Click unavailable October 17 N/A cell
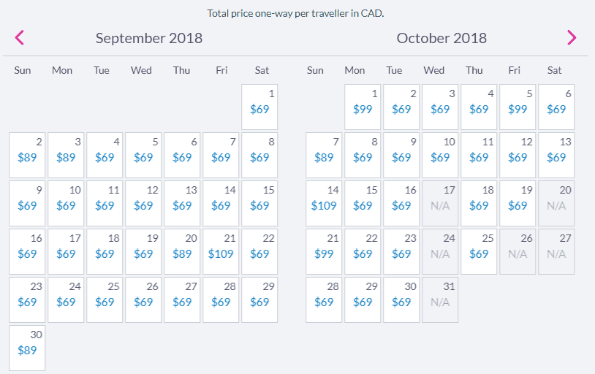This screenshot has height=374, width=595. coord(440,203)
